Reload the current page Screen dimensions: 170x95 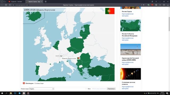10,5
